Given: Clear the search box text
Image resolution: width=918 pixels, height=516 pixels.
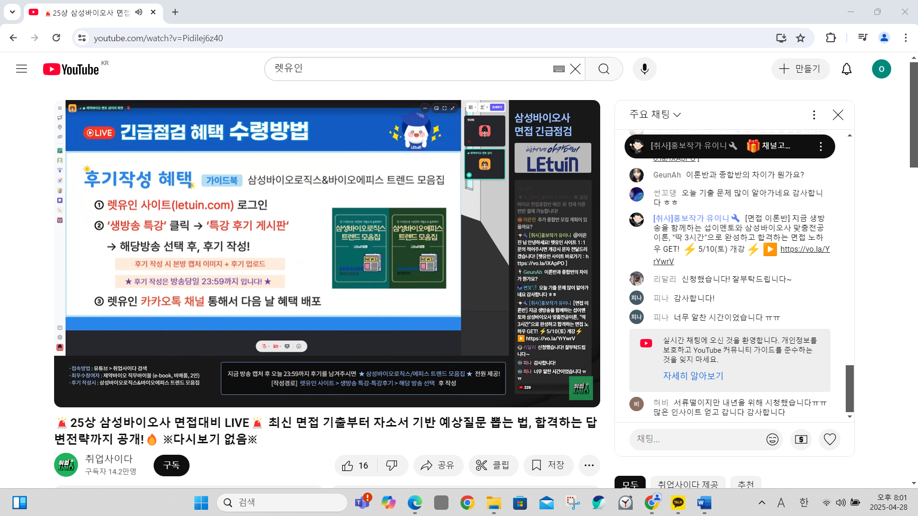Looking at the screenshot, I should click(x=575, y=69).
